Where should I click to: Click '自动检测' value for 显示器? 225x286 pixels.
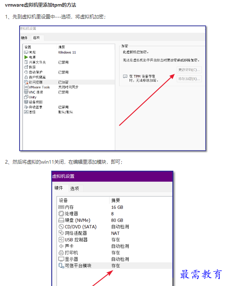click(x=120, y=259)
